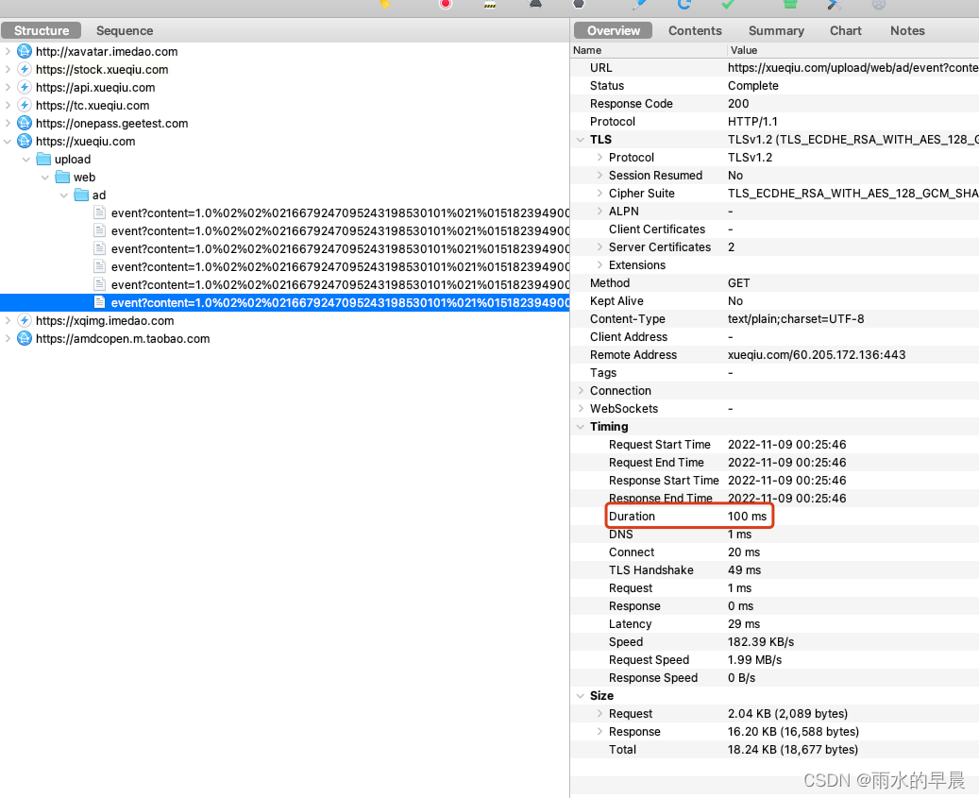Collapse the web folder node
This screenshot has width=979, height=798.
45,178
